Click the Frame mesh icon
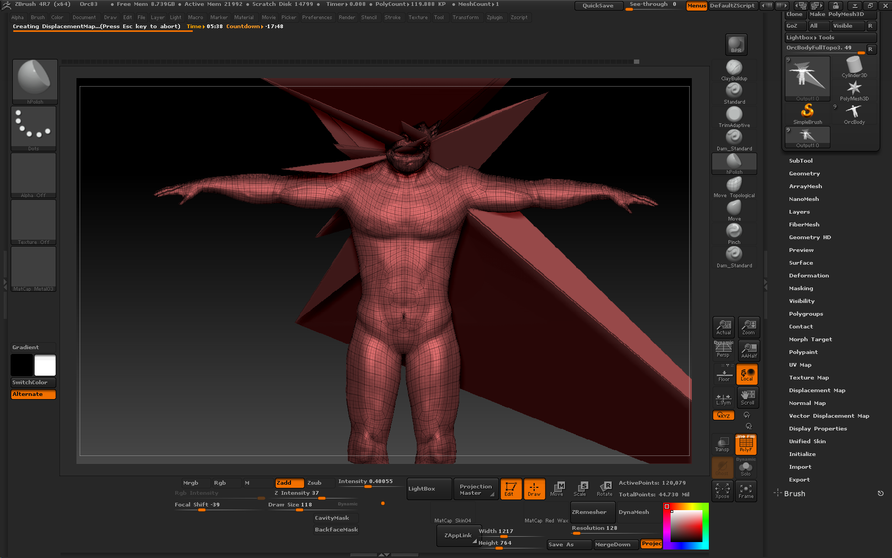Screen dimensions: 892x558 pyautogui.click(x=746, y=491)
